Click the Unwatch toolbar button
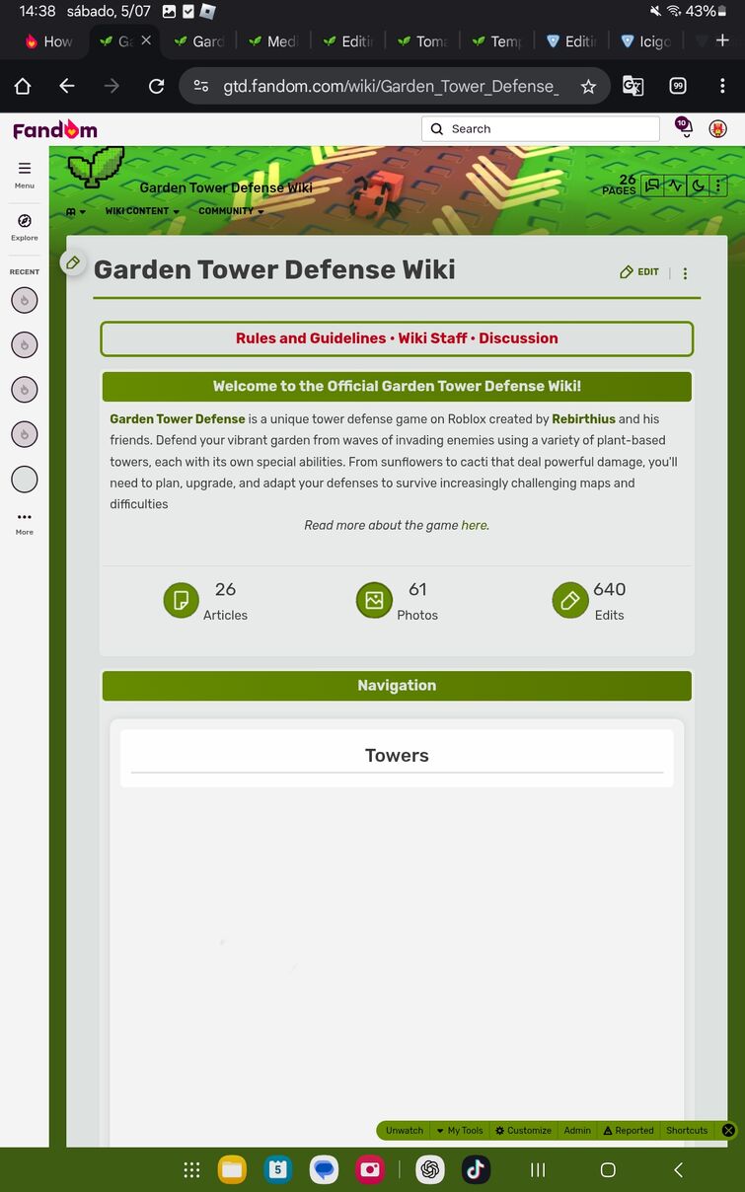Viewport: 745px width, 1192px height. click(x=405, y=1131)
